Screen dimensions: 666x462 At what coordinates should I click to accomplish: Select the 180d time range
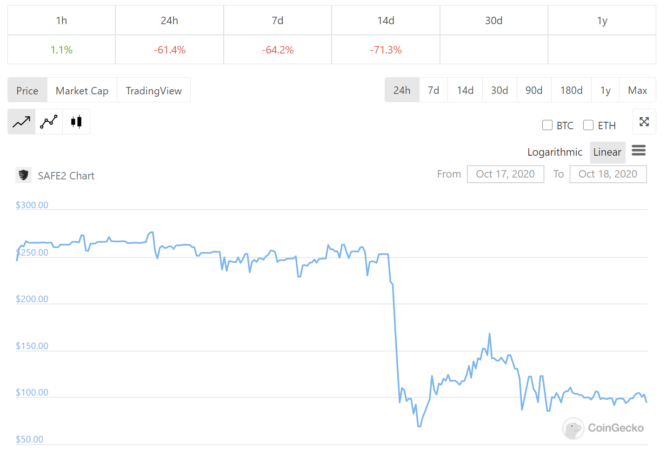pyautogui.click(x=571, y=90)
